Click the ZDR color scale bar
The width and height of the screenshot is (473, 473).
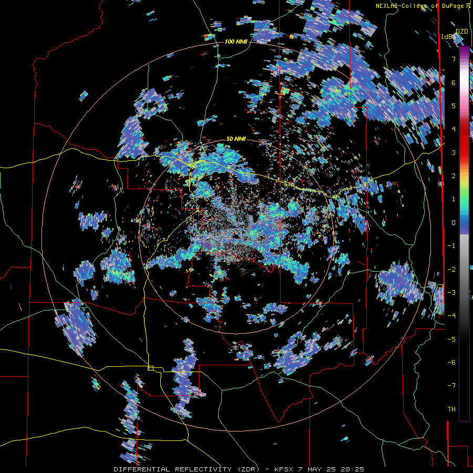click(x=464, y=234)
